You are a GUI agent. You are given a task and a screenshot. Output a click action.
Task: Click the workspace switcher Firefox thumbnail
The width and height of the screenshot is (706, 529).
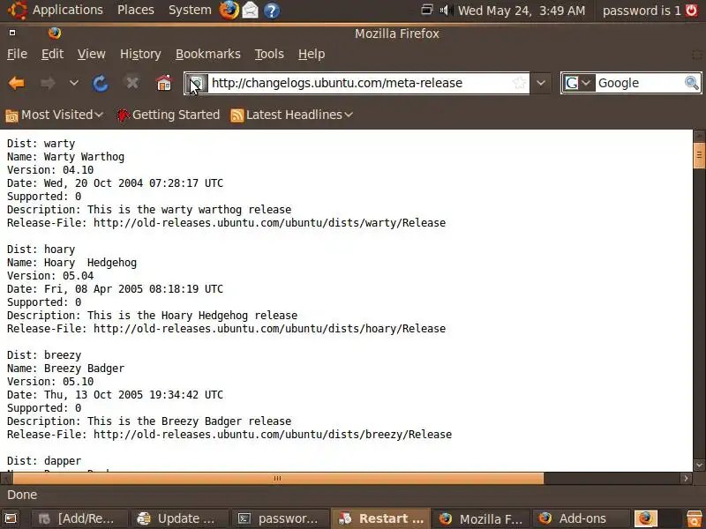click(646, 518)
